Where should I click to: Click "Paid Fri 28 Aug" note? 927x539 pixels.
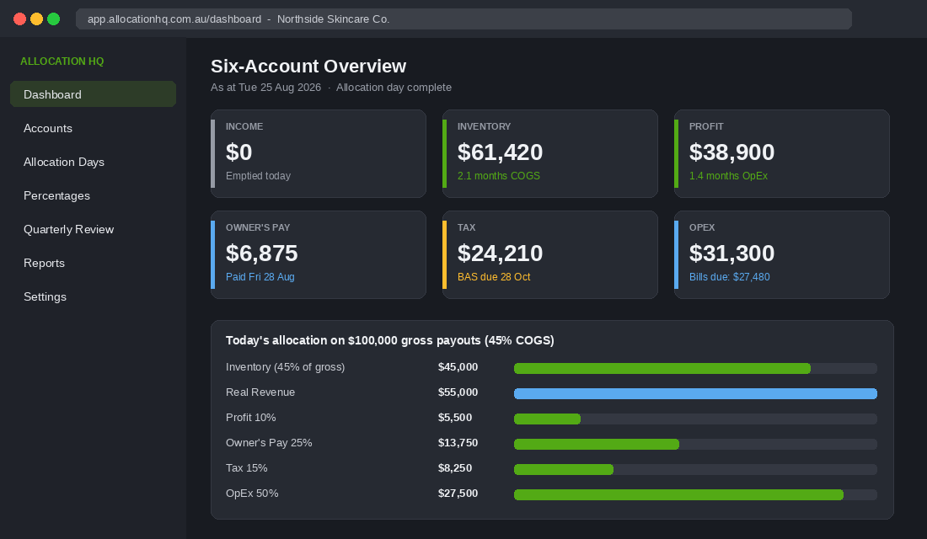[x=260, y=277]
